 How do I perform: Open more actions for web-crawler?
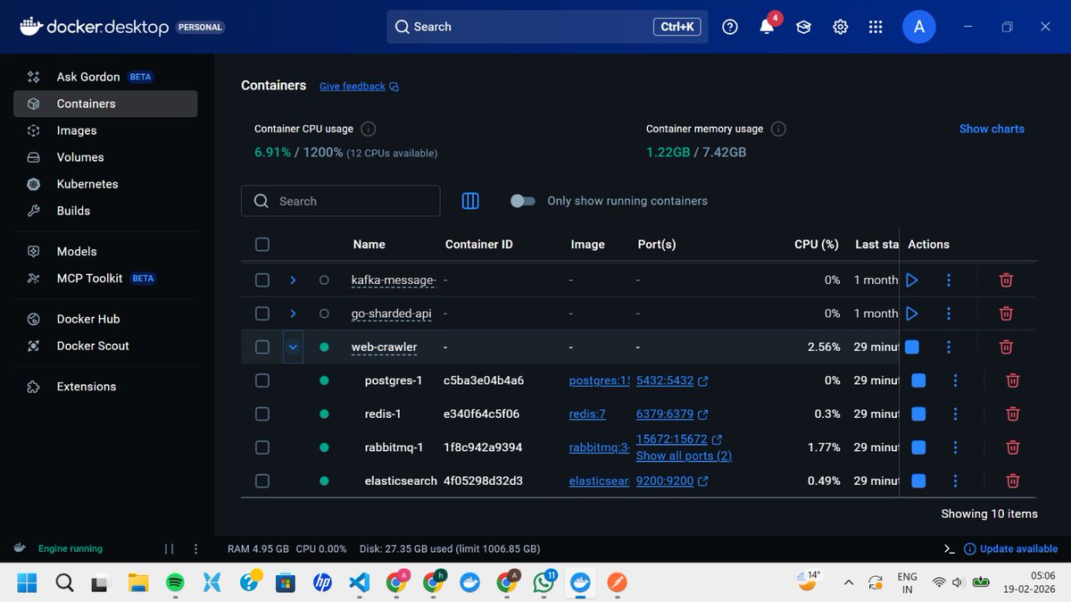click(x=949, y=347)
